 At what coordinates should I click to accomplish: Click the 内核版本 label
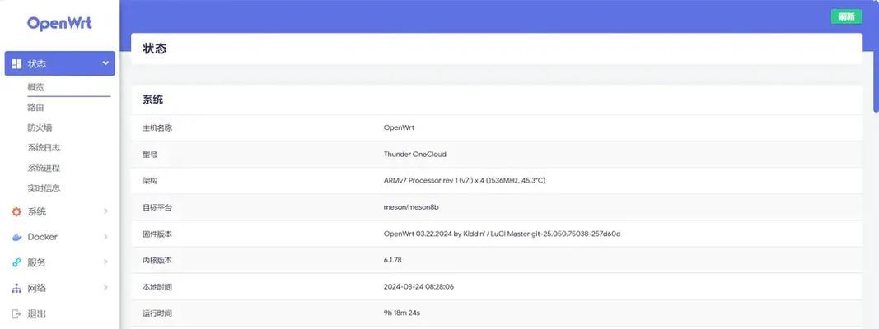pyautogui.click(x=157, y=260)
